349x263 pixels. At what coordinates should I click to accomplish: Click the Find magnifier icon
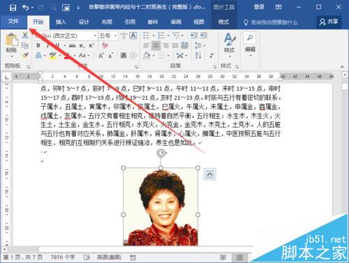coord(250,38)
